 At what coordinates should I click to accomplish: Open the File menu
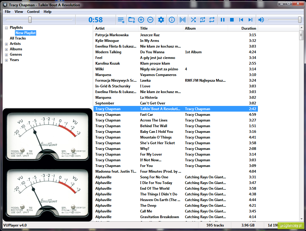(x=7, y=12)
